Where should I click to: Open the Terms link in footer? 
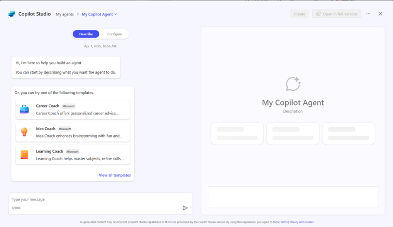[284, 222]
